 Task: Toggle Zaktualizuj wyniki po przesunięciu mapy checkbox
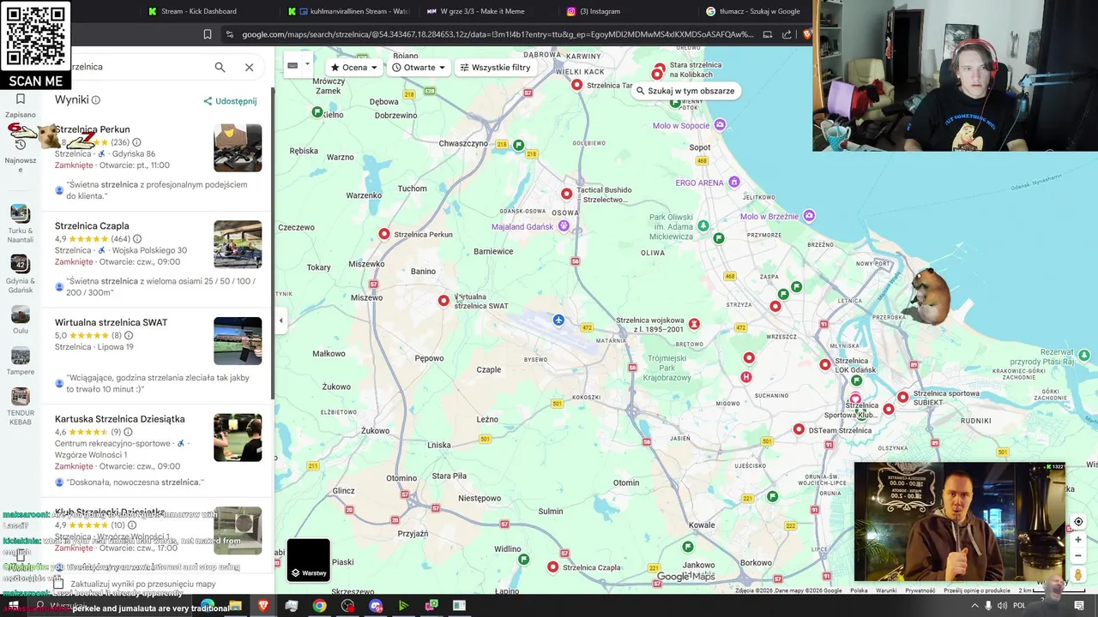pyautogui.click(x=57, y=584)
